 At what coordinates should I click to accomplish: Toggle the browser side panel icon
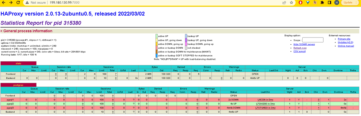(329, 2)
